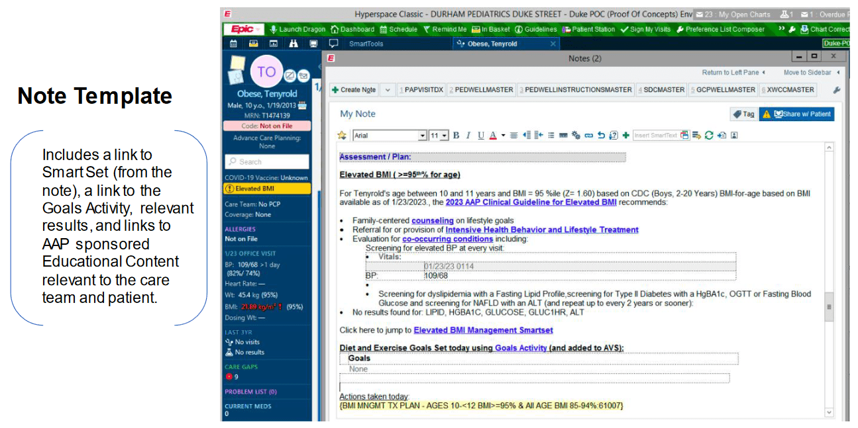Open Preference List Composer
858x428 pixels.
coord(720,29)
